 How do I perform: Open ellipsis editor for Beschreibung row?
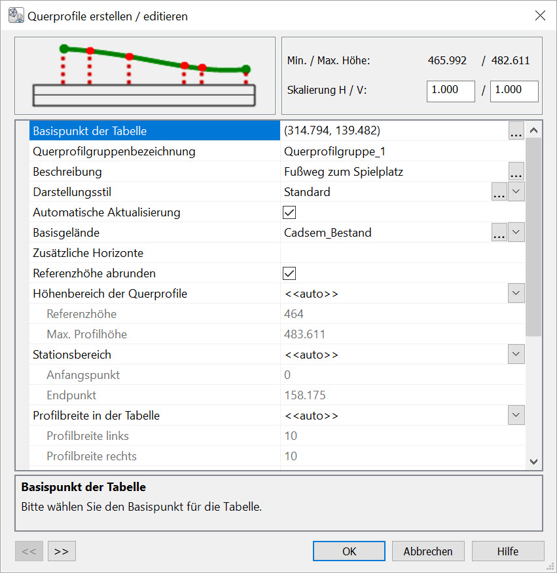(516, 172)
